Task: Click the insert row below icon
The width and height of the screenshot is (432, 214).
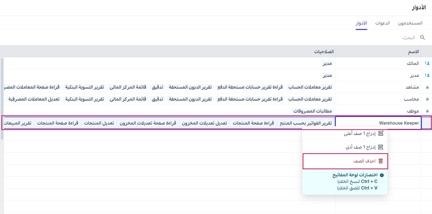Action: coord(381,147)
